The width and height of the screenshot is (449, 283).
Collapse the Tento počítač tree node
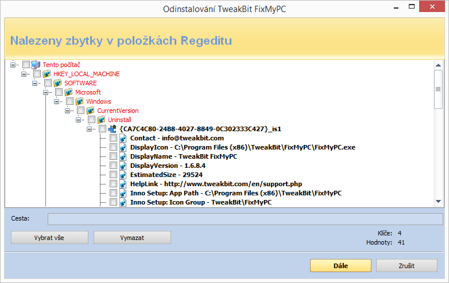(x=13, y=65)
